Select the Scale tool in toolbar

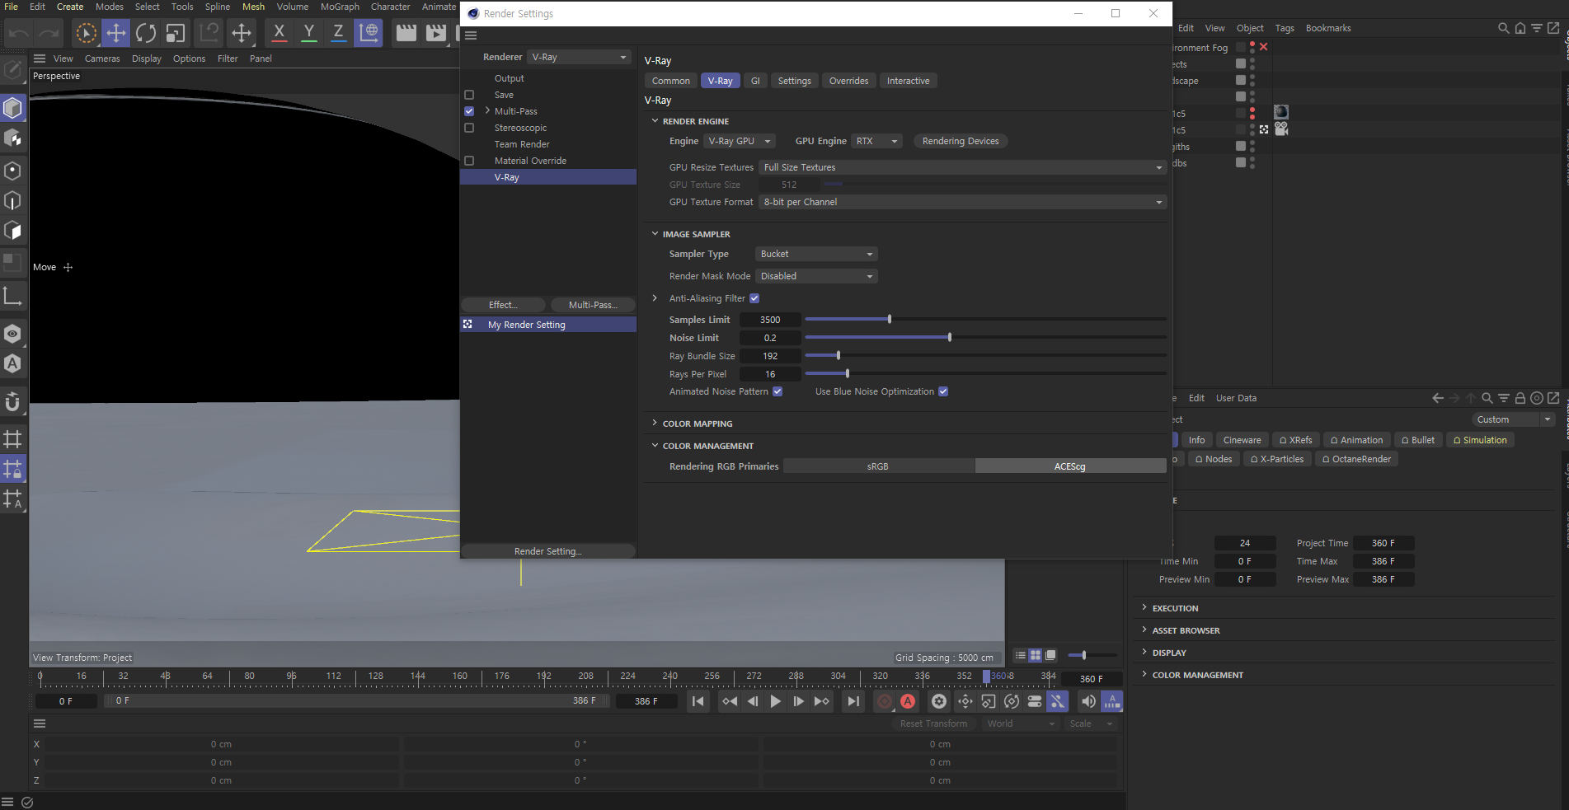click(x=175, y=33)
